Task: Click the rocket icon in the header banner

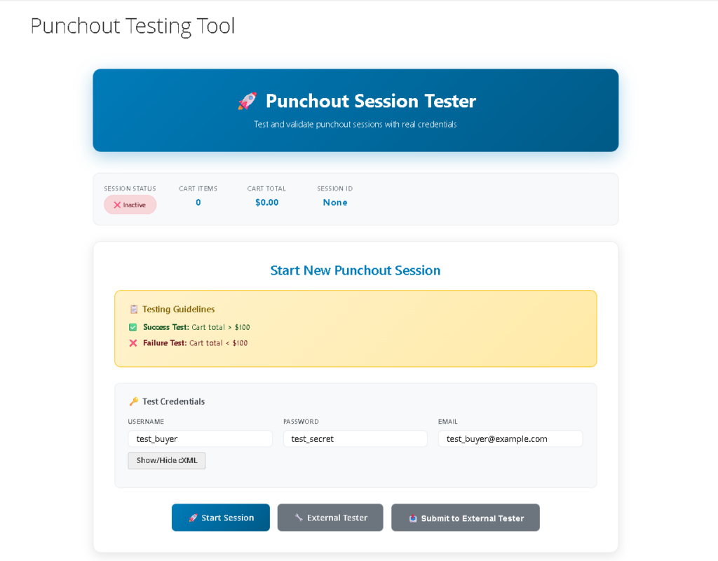Action: tap(247, 102)
